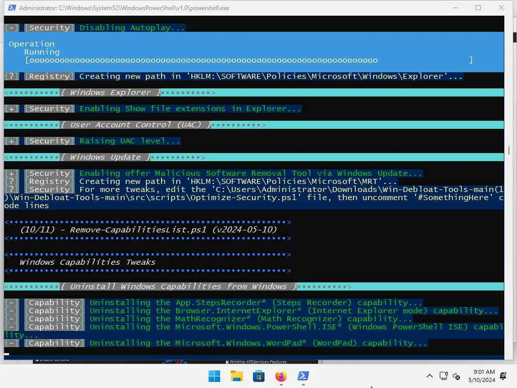The height and width of the screenshot is (388, 517).
Task: Minimize the PowerShell window
Action: click(455, 8)
